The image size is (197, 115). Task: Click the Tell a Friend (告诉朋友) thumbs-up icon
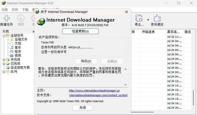tap(157, 18)
